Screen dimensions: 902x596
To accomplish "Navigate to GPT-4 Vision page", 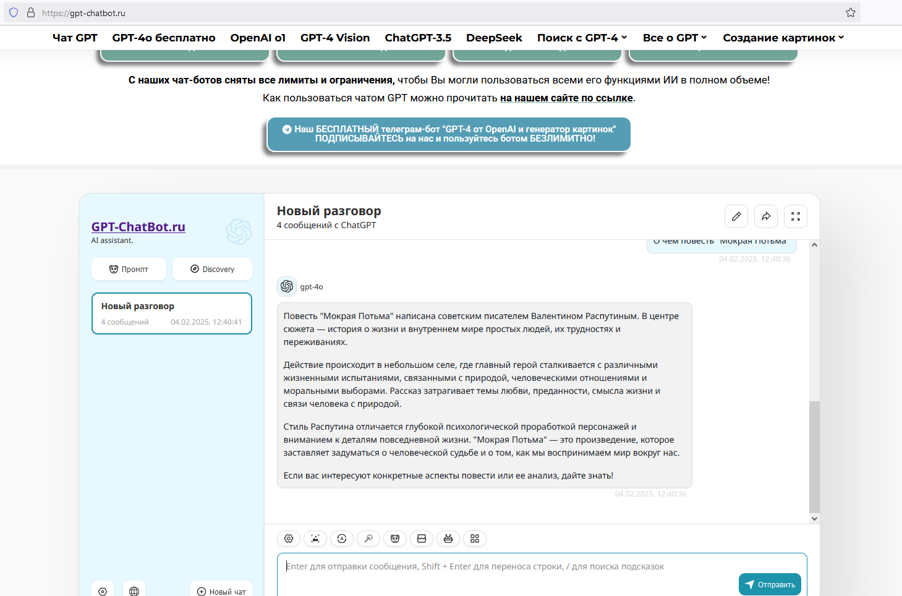I will [335, 38].
